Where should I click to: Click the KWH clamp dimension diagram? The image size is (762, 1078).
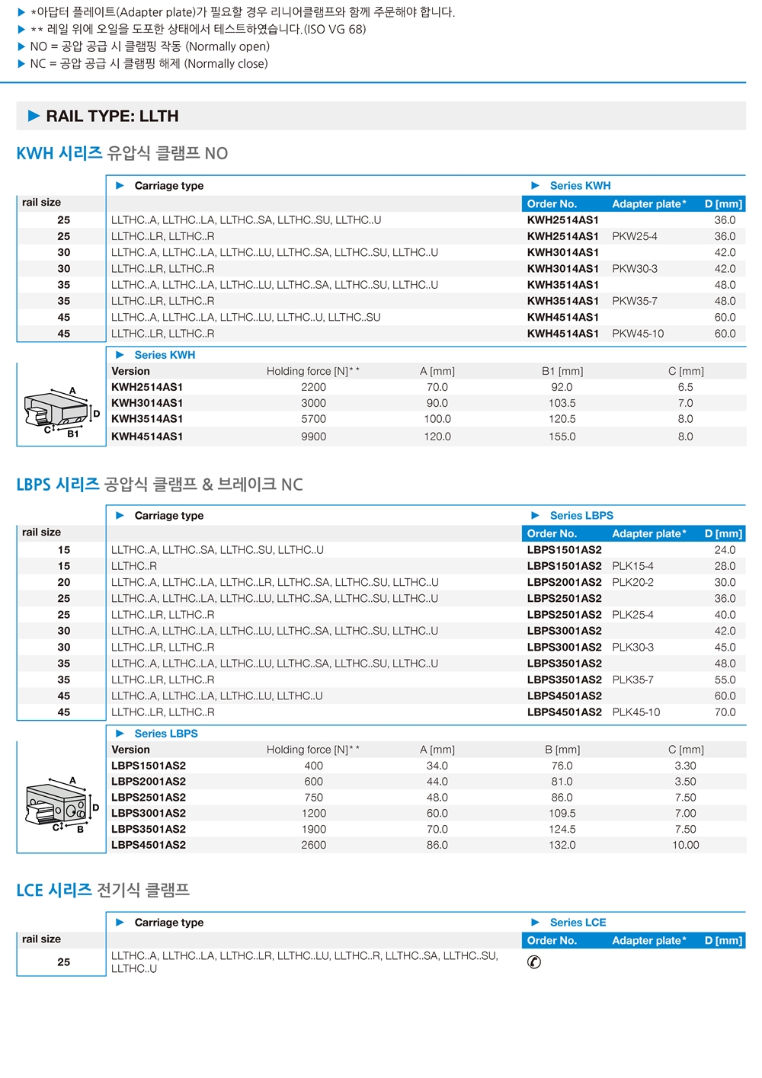point(62,411)
